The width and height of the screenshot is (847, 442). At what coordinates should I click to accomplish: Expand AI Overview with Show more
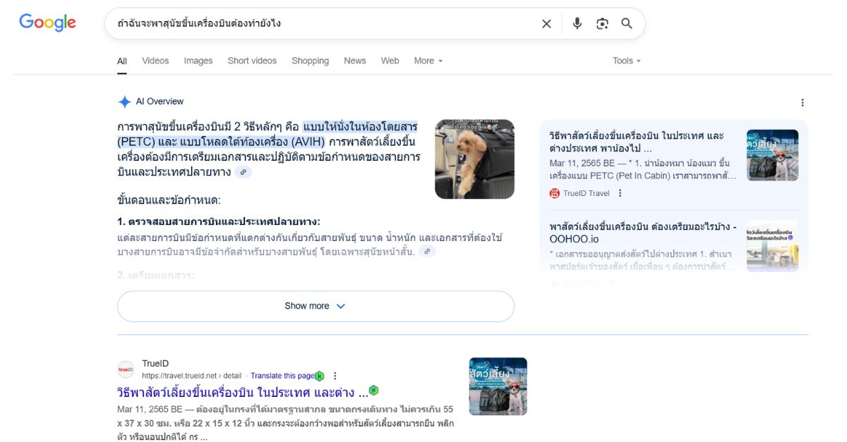pyautogui.click(x=316, y=306)
